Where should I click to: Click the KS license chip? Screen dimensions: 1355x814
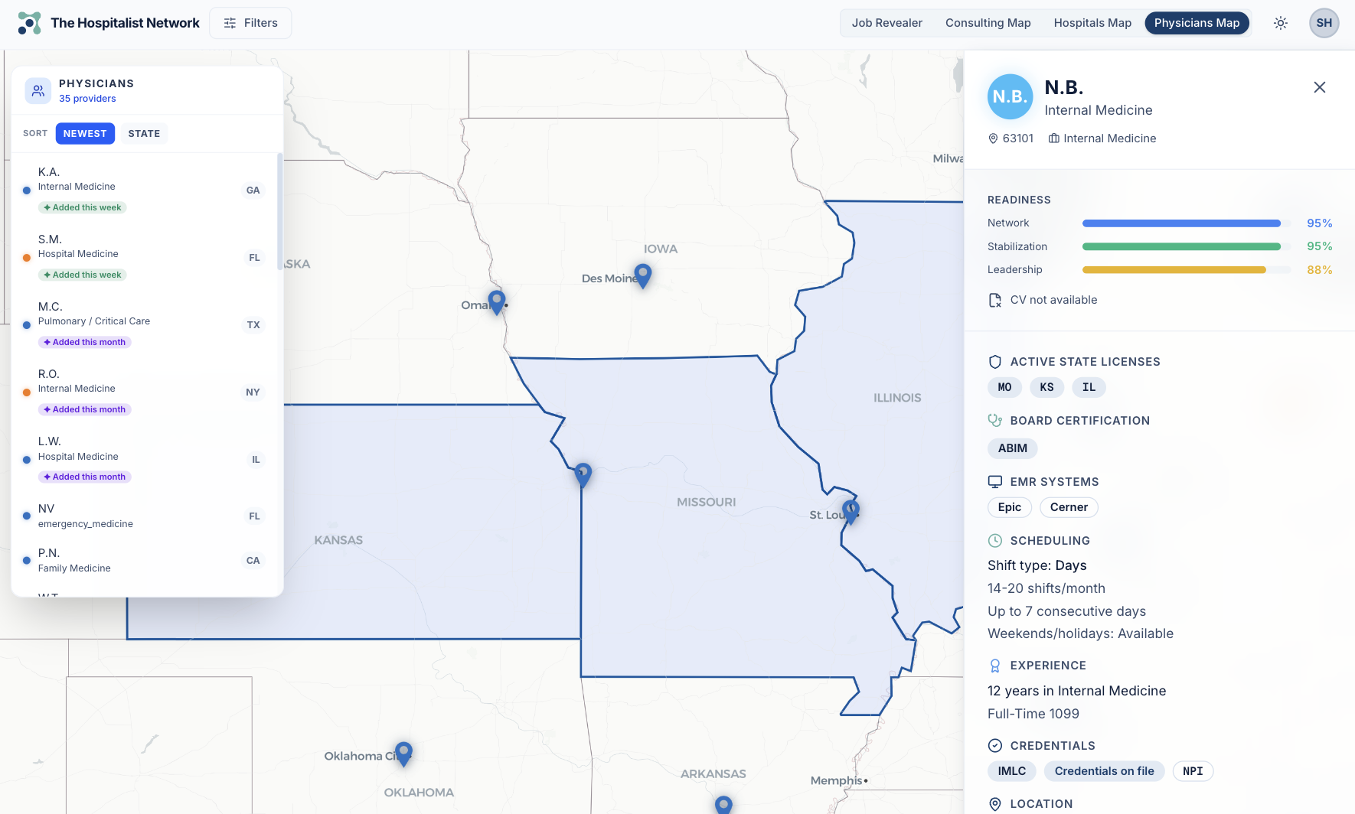pyautogui.click(x=1046, y=387)
